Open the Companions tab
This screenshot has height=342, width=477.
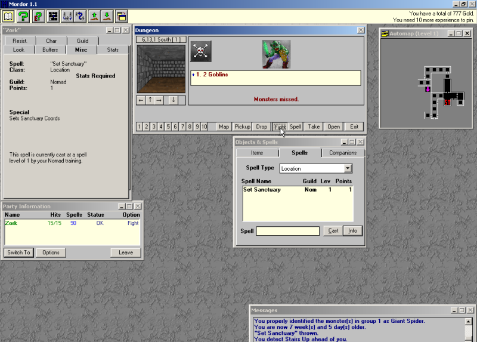(343, 153)
